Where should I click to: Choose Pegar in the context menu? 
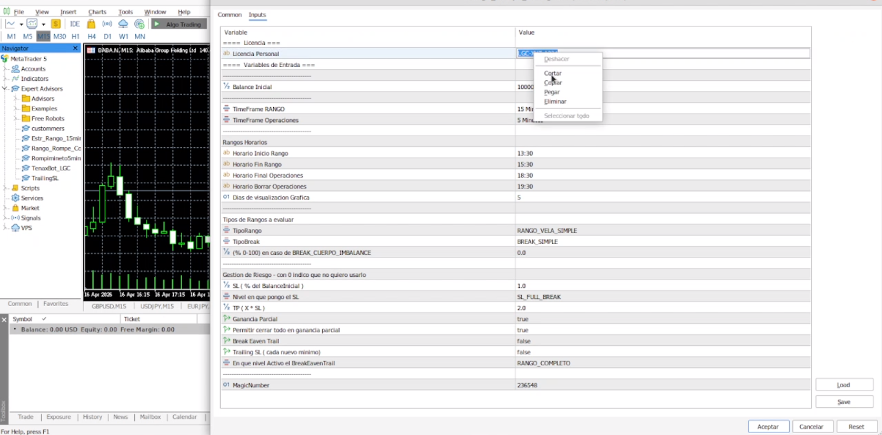point(551,92)
